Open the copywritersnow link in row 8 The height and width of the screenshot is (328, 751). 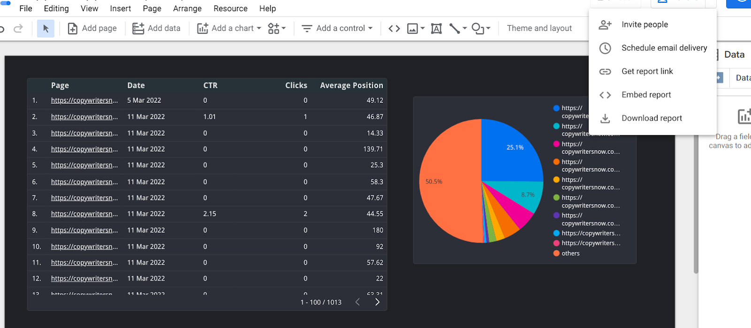click(x=84, y=214)
